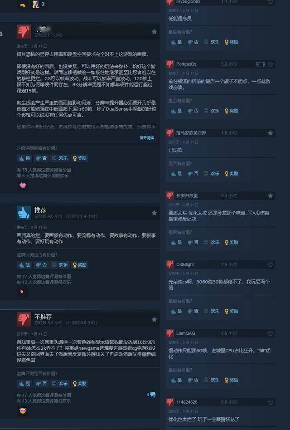Click 否 under the 不推荐 shader review
290x430 pixels.
41,384
